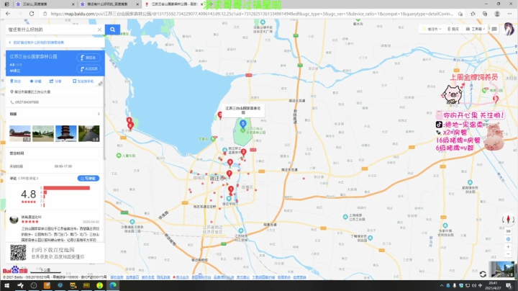Click the blue marker 5 on forest park

243,124
